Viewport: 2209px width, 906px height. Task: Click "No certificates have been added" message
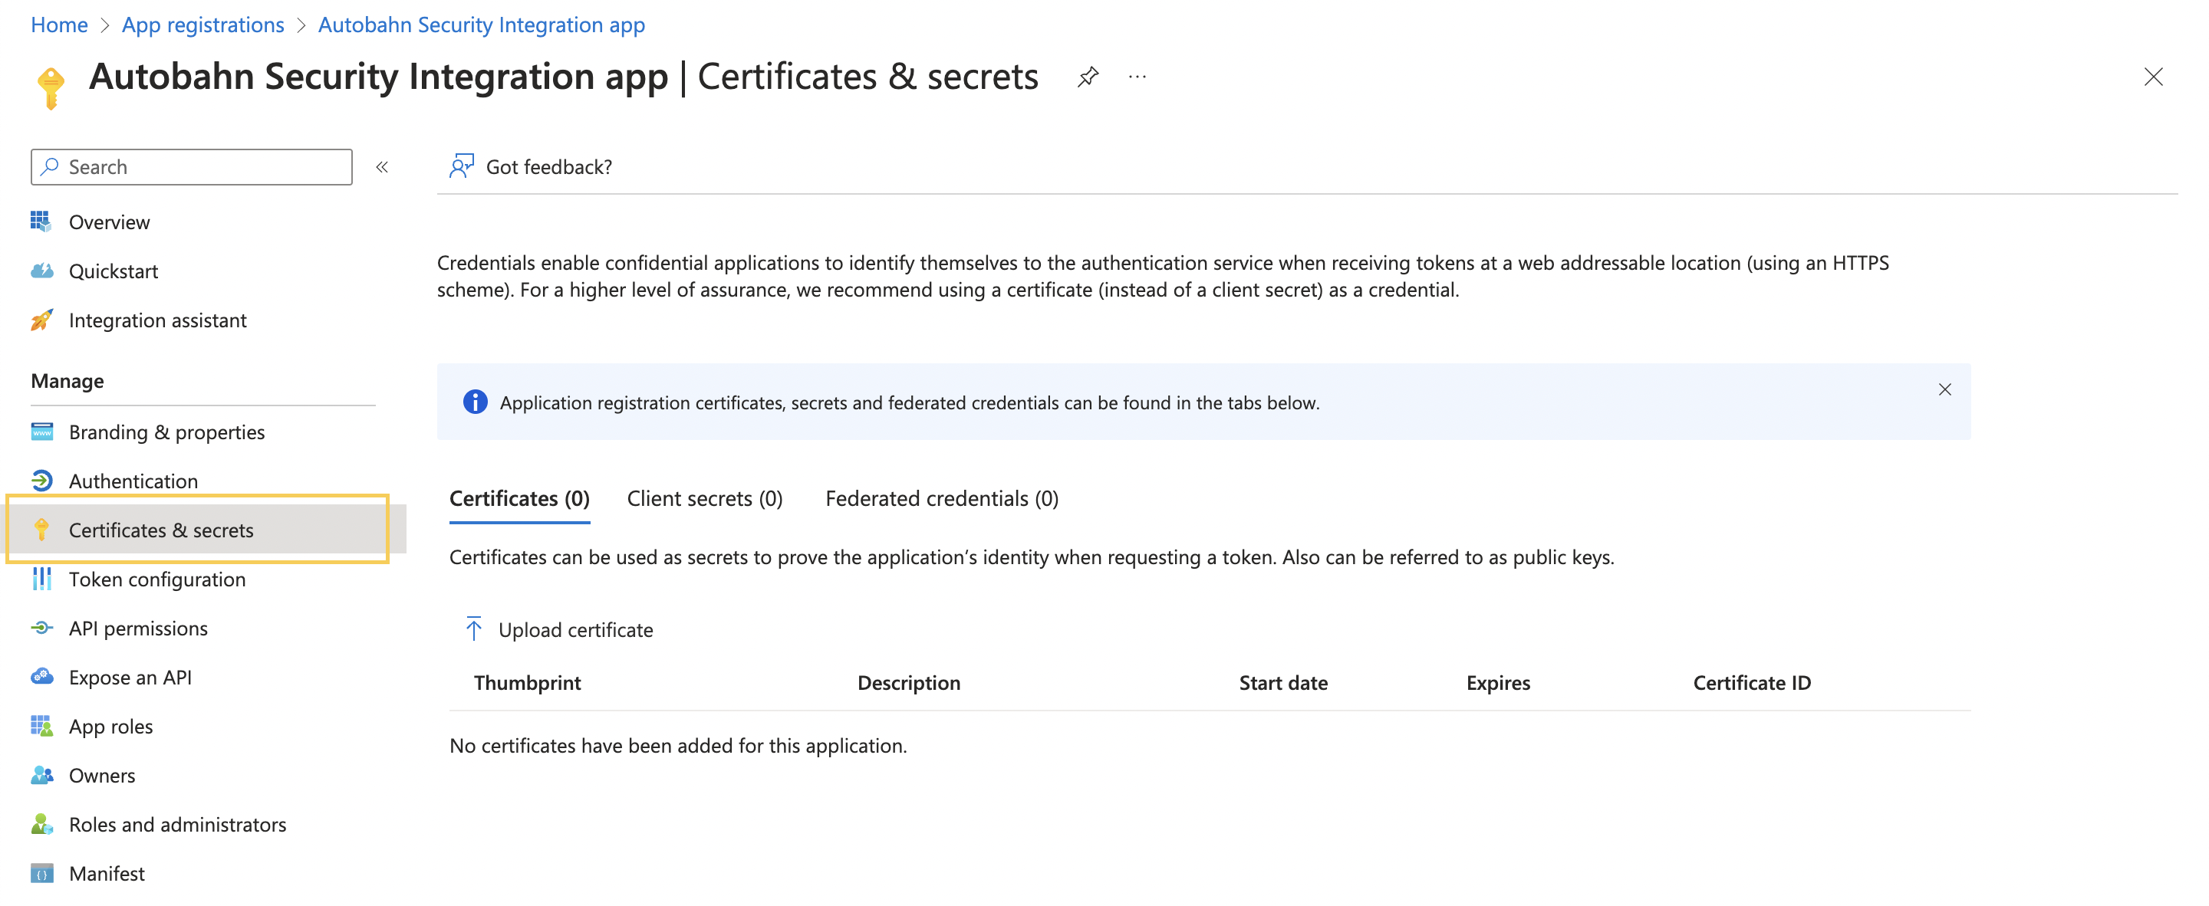(677, 745)
